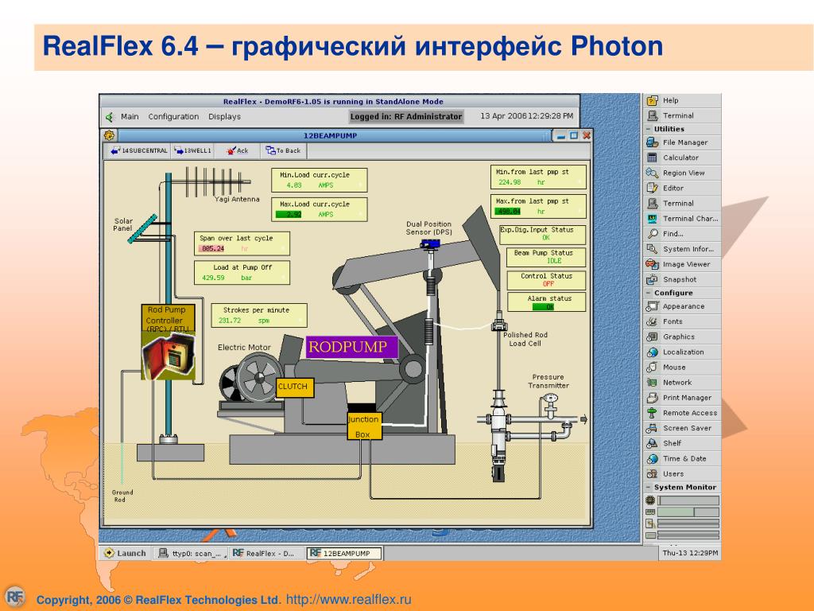Screen dimensions: 814x611
Task: Open Localization settings
Action: tap(682, 352)
